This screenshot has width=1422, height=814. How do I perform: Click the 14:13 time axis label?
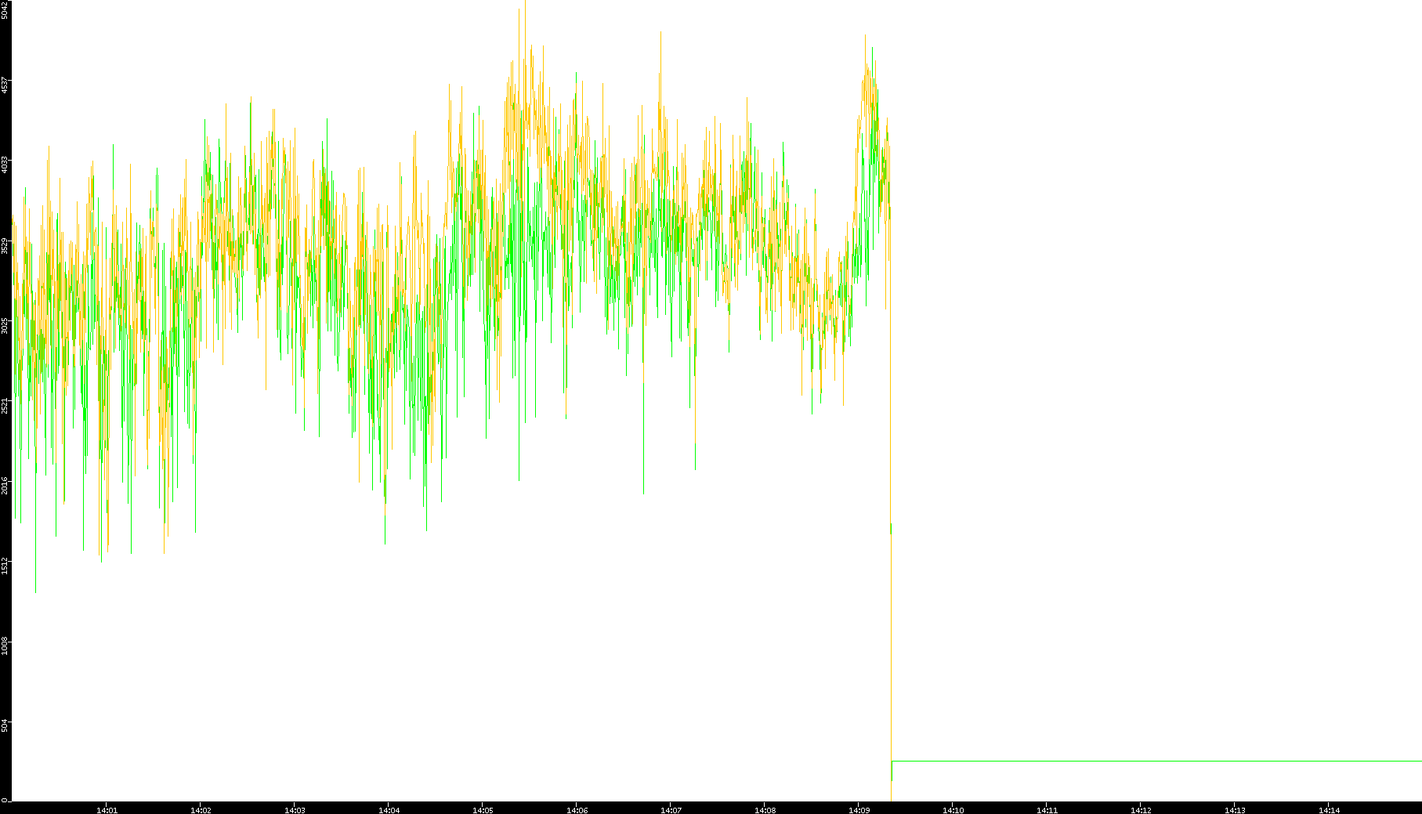[1235, 810]
